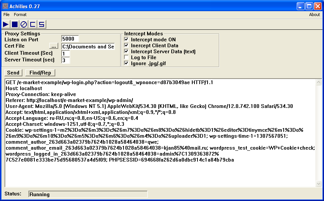Click the 'S' toolbar icon
324x201 pixels.
pos(41,25)
